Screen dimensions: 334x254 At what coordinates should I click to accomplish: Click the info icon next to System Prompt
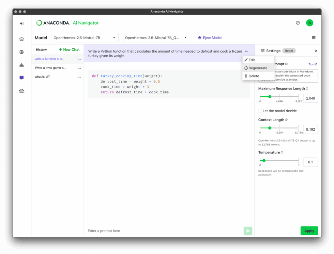pyautogui.click(x=286, y=64)
